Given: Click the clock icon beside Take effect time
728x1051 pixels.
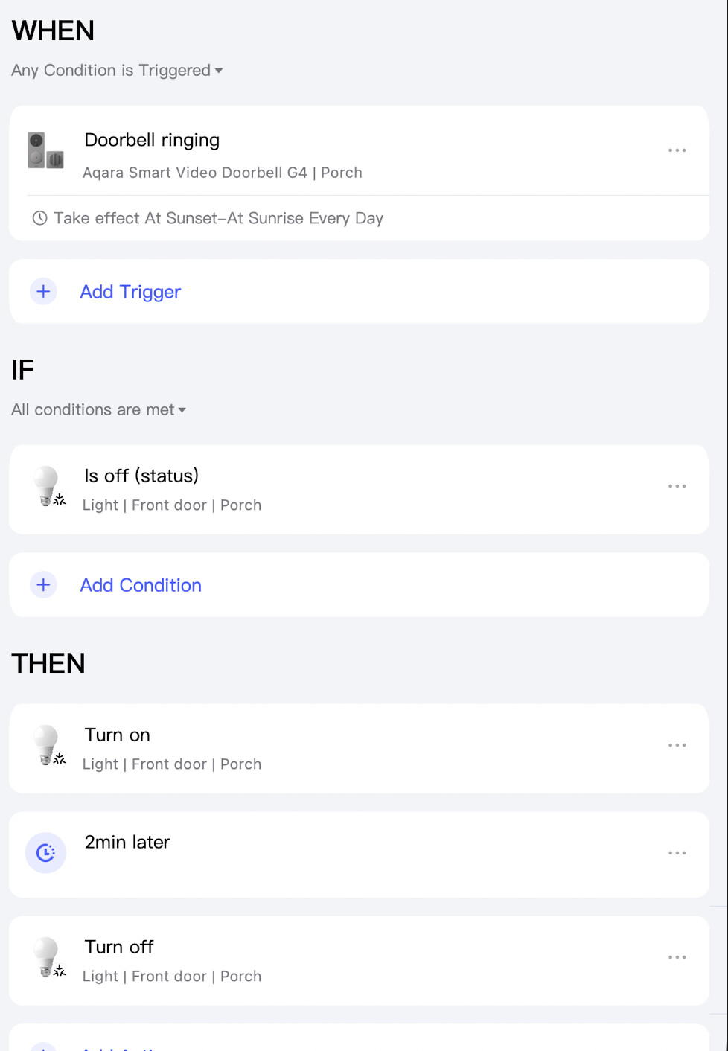Looking at the screenshot, I should 40,218.
